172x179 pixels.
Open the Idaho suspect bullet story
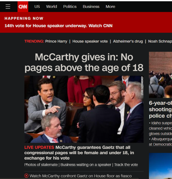tap(161, 128)
